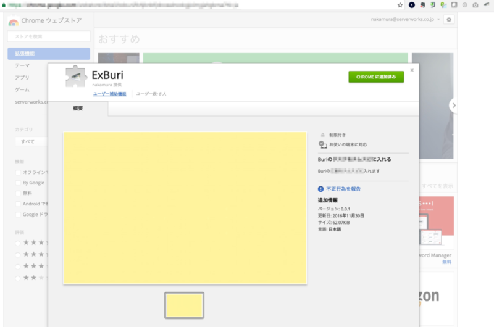Click the ExBuri fish extension icon in toolbar

point(487,4)
